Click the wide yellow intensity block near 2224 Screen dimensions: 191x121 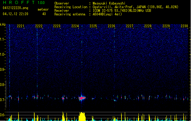pyautogui.click(x=82, y=116)
